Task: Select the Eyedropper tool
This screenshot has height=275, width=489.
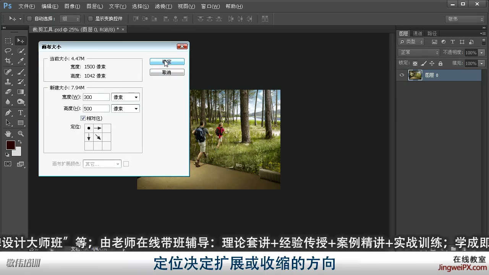Action: pyautogui.click(x=21, y=61)
